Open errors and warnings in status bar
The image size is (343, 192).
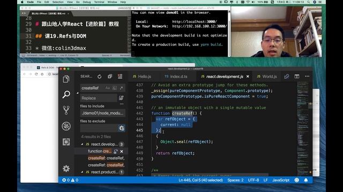pos(70,180)
